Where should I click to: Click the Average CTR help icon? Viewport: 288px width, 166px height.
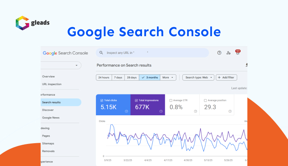click(x=195, y=111)
